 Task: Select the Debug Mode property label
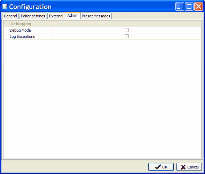pyautogui.click(x=20, y=30)
